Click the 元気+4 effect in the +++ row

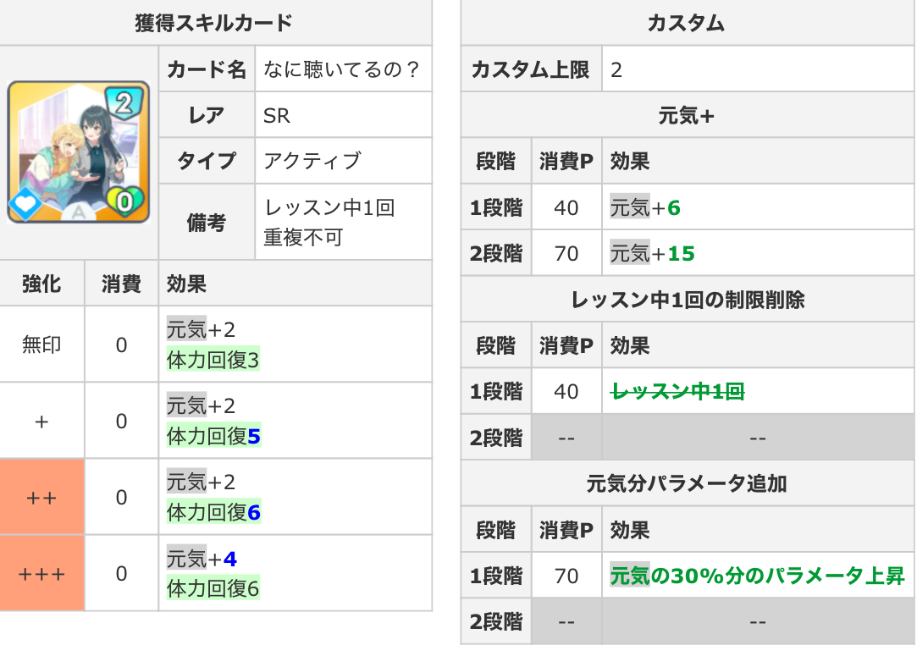point(202,559)
